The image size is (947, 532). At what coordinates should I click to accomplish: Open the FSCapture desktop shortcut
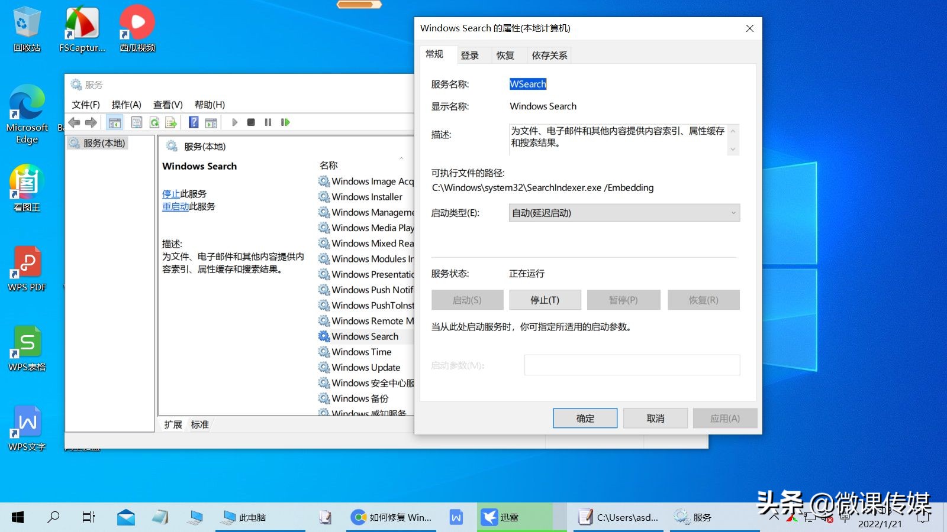point(82,30)
